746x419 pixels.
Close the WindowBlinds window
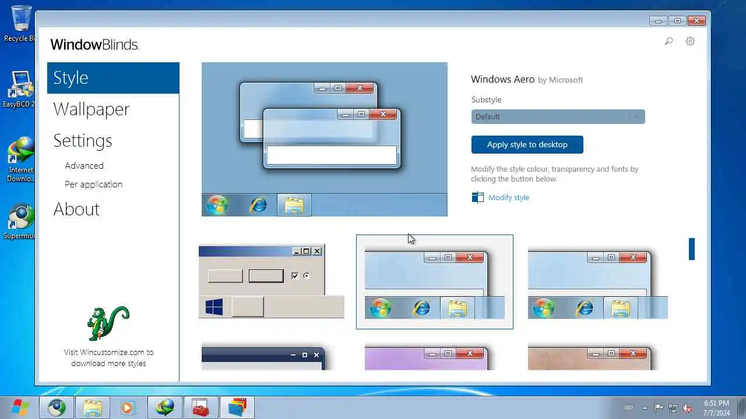(x=696, y=20)
